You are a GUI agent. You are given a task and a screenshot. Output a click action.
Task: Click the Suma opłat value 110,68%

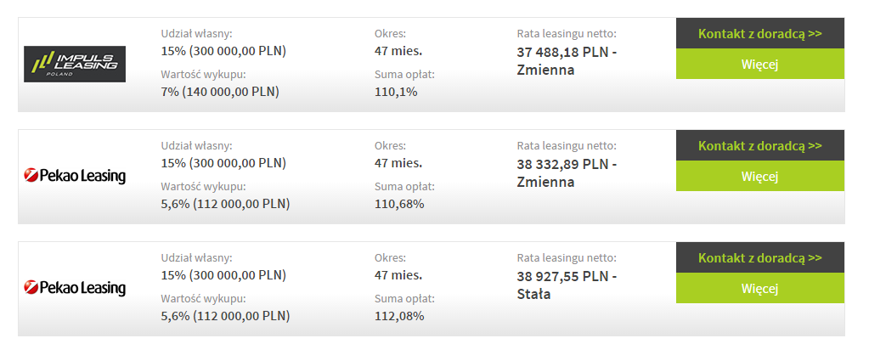399,204
